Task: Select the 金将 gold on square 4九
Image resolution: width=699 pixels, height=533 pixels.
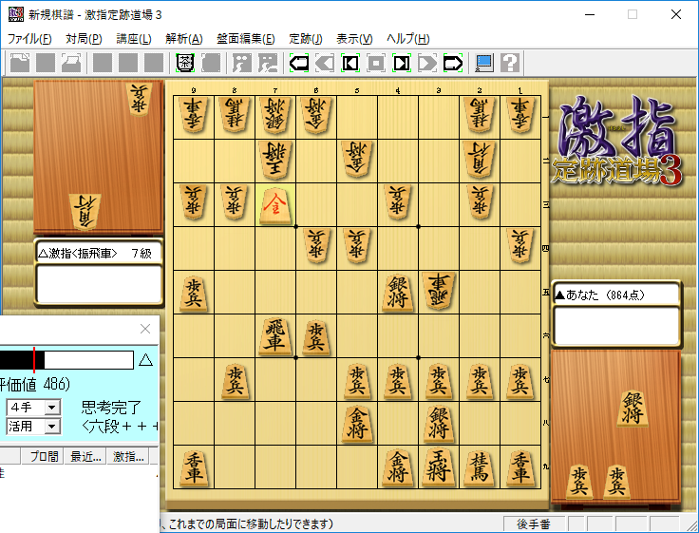Action: [398, 467]
